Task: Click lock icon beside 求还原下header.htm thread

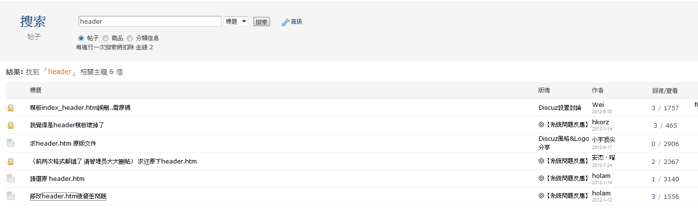Action: tap(11, 162)
